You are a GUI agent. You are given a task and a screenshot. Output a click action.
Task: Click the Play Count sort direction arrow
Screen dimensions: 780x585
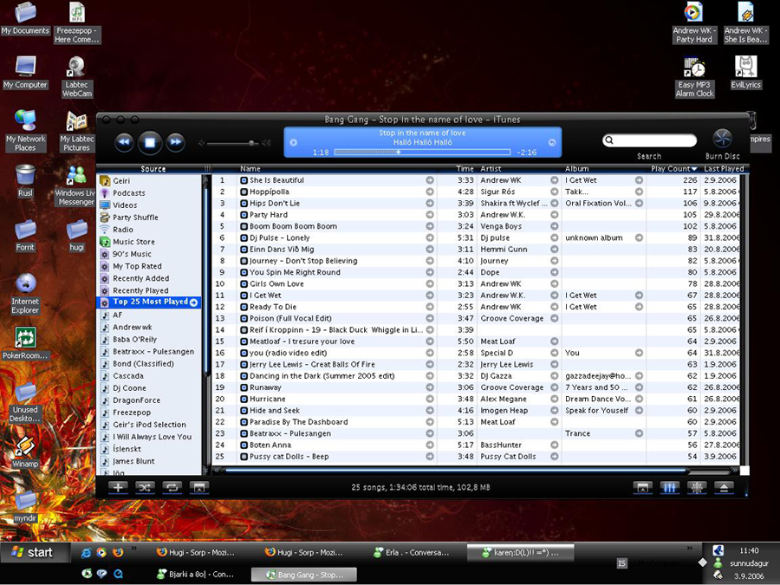(694, 169)
